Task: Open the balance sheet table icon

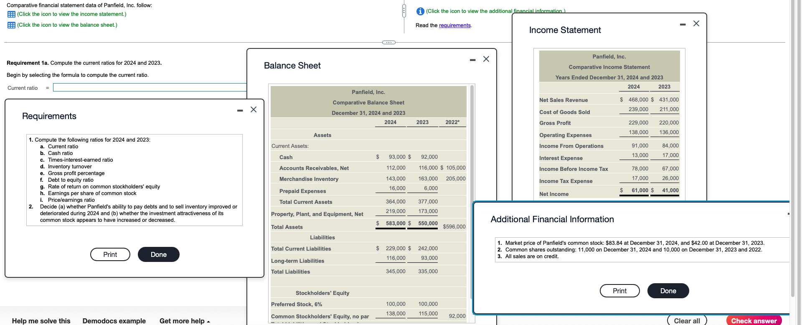Action: [11, 25]
